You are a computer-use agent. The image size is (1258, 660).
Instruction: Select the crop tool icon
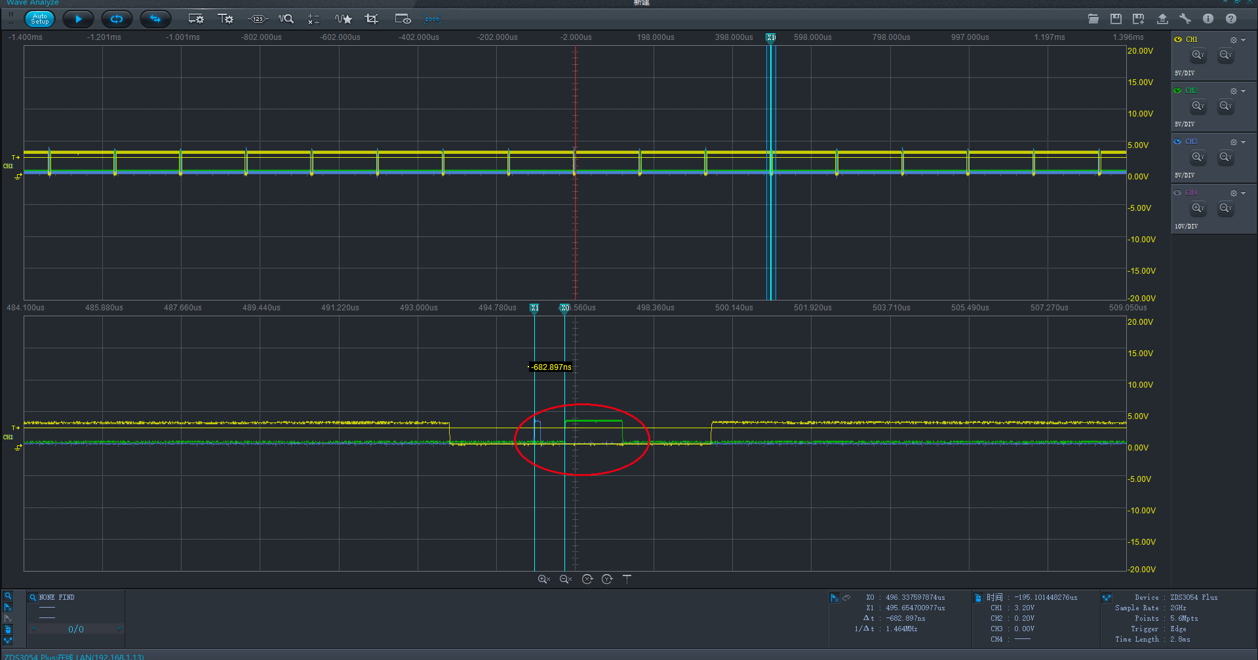point(372,19)
